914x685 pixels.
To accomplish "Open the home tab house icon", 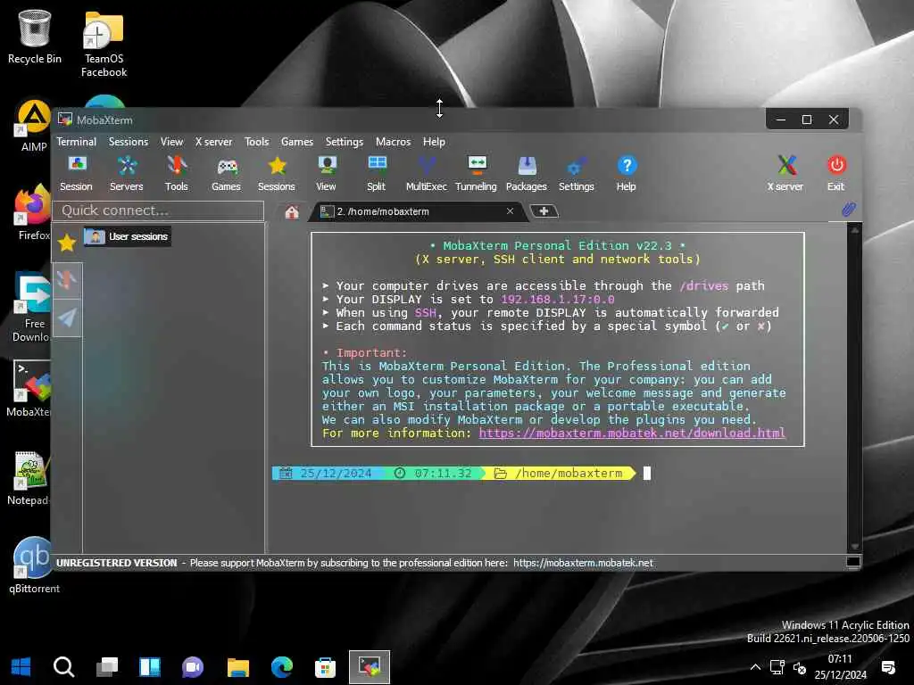I will coord(292,212).
